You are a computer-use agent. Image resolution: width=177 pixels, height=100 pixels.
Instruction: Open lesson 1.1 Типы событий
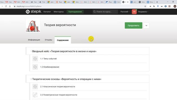pos(48,59)
